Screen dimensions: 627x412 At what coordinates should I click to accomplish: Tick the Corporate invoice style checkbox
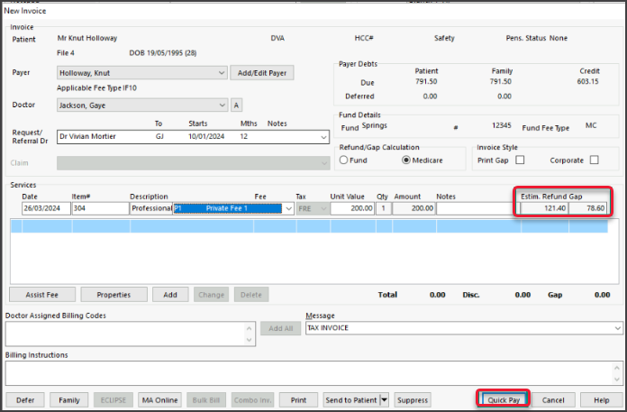coord(595,160)
